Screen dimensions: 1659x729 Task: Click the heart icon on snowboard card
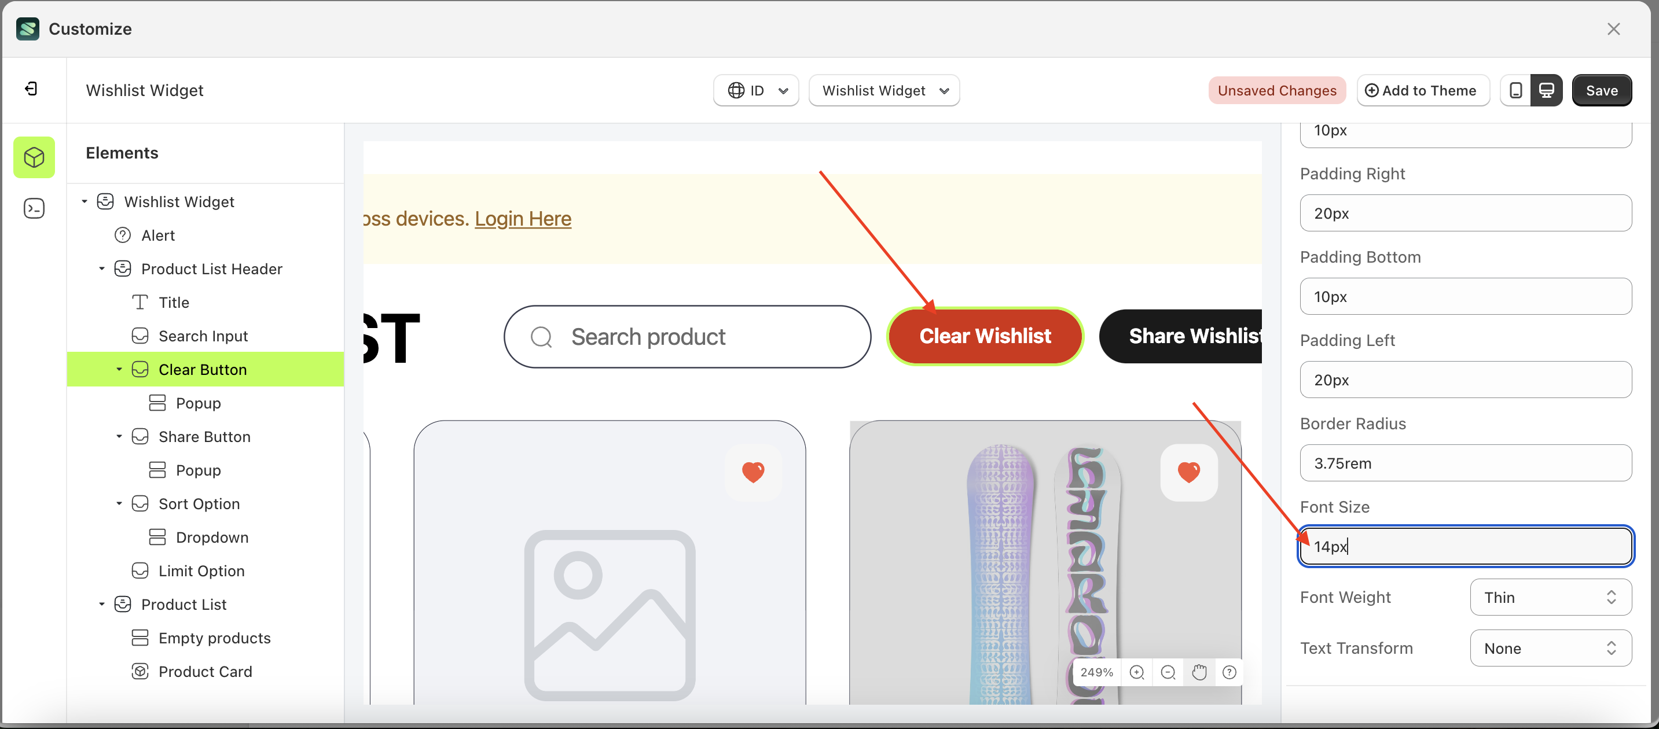click(x=1188, y=472)
